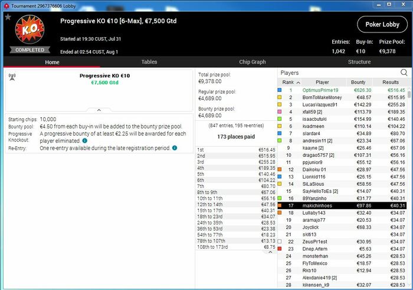Open the Chip Graph tab
The image size is (413, 290).
[x=253, y=62]
